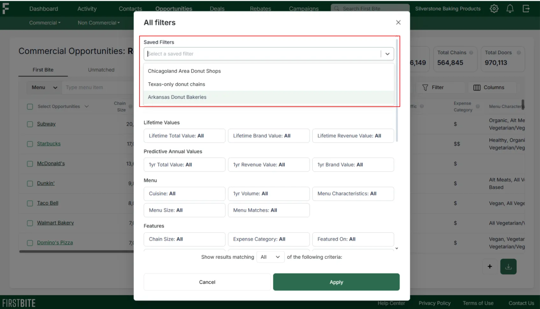Check the Walmart Bakery row checkbox
This screenshot has height=309, width=540.
click(30, 223)
